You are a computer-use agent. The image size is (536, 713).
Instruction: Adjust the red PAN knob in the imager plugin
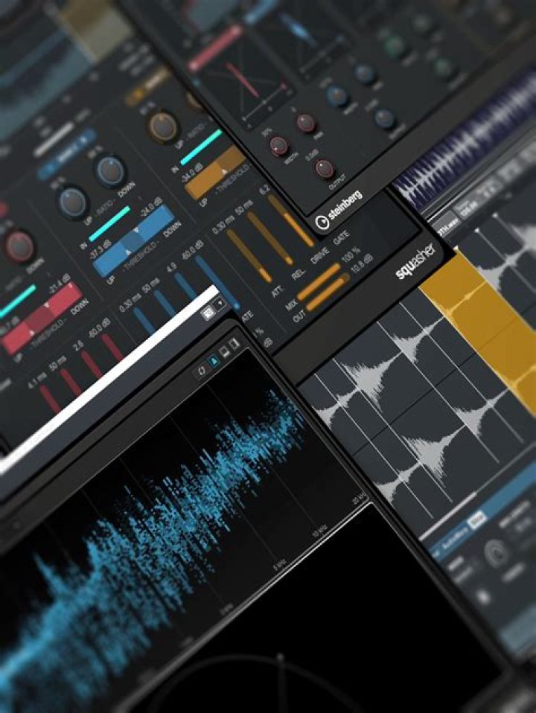306,123
